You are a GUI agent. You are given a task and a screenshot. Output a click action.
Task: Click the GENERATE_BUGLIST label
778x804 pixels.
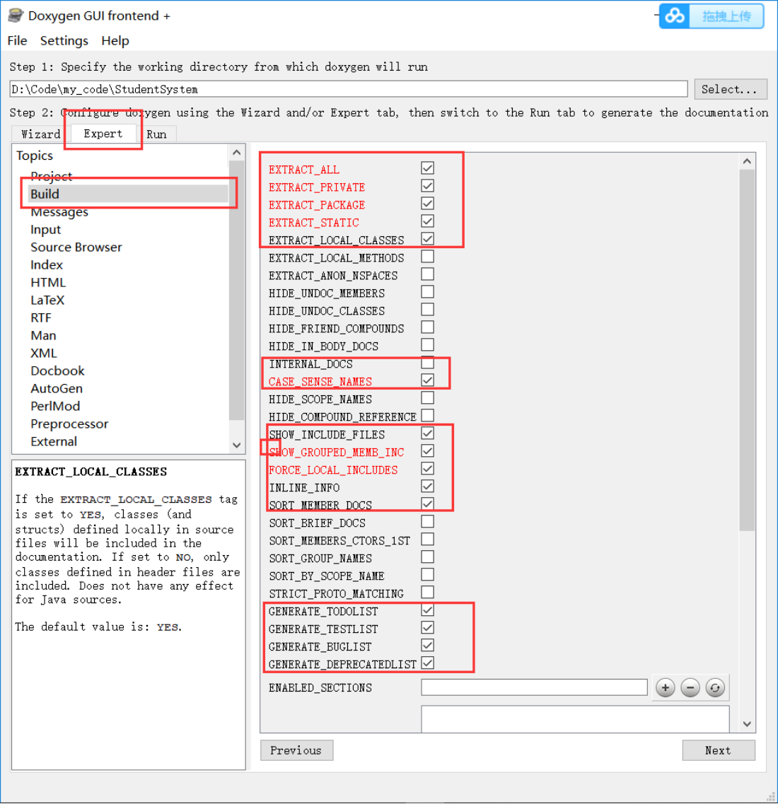(x=320, y=646)
